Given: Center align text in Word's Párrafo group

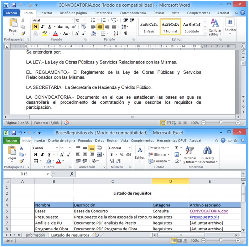Looking at the screenshot, I should [x=100, y=27].
